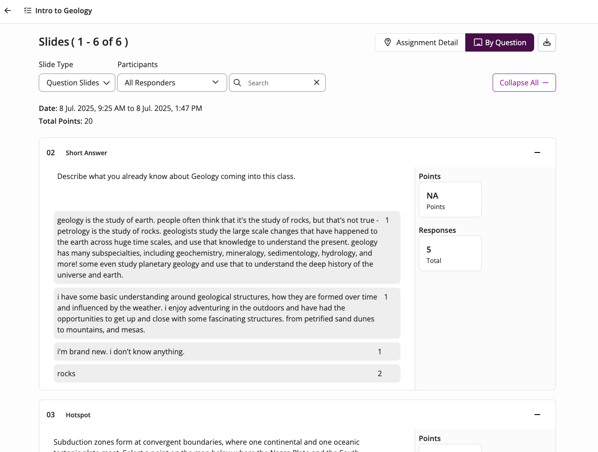Click the Date range text
This screenshot has height=452, width=598.
[120, 108]
